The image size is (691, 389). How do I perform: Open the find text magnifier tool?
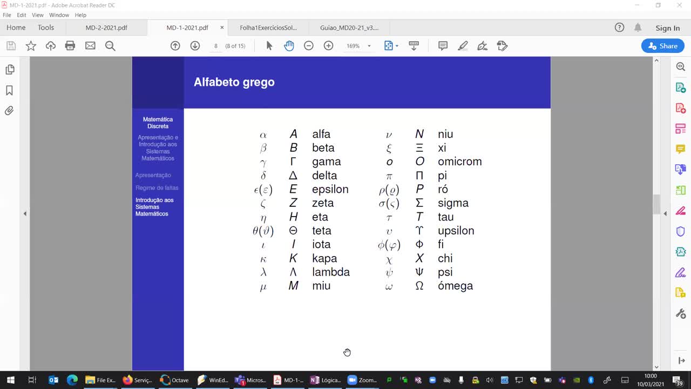pyautogui.click(x=110, y=46)
